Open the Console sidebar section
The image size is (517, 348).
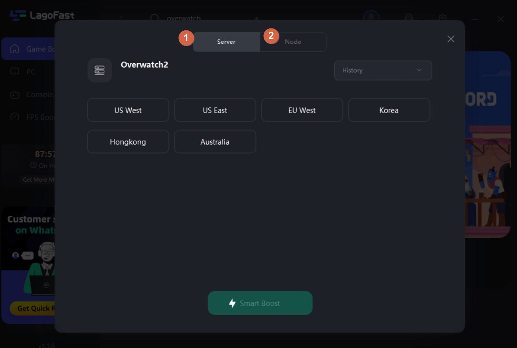pos(28,95)
